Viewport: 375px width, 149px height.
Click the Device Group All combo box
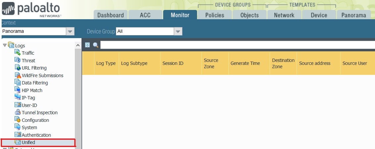point(149,31)
